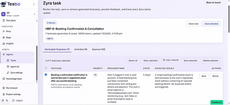The image size is (230, 105).
Task: Click Save selected in task card
Action: (211, 24)
